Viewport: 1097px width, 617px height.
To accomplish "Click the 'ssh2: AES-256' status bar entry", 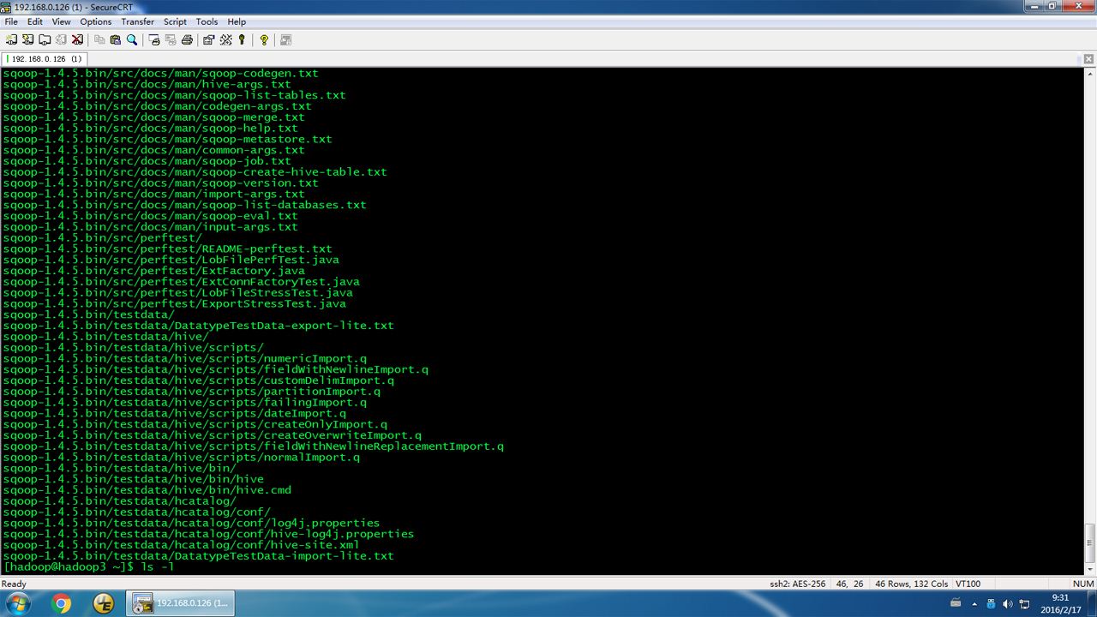I will tap(797, 584).
